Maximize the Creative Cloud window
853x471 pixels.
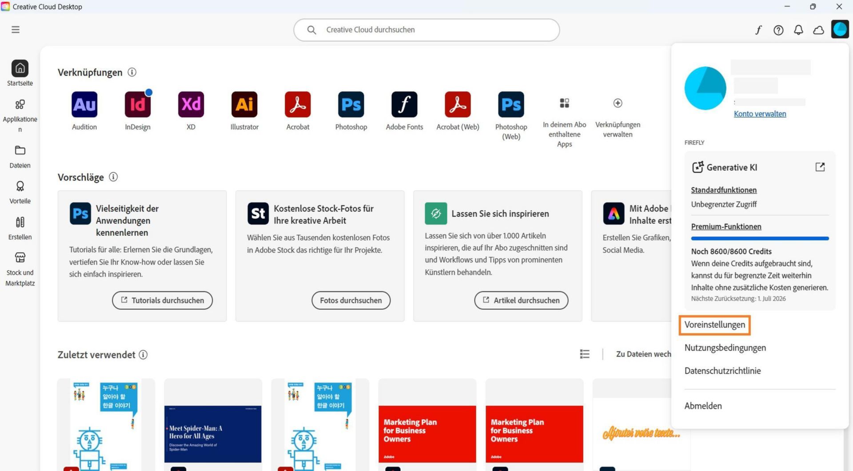[813, 7]
